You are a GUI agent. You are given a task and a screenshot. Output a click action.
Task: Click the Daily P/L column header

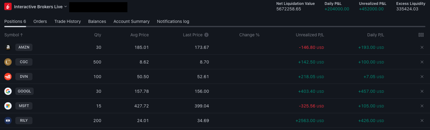(375, 35)
